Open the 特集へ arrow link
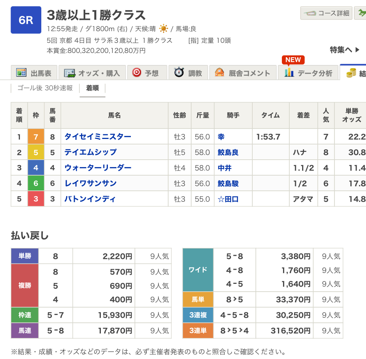This screenshot has height=359, width=366. (345, 50)
